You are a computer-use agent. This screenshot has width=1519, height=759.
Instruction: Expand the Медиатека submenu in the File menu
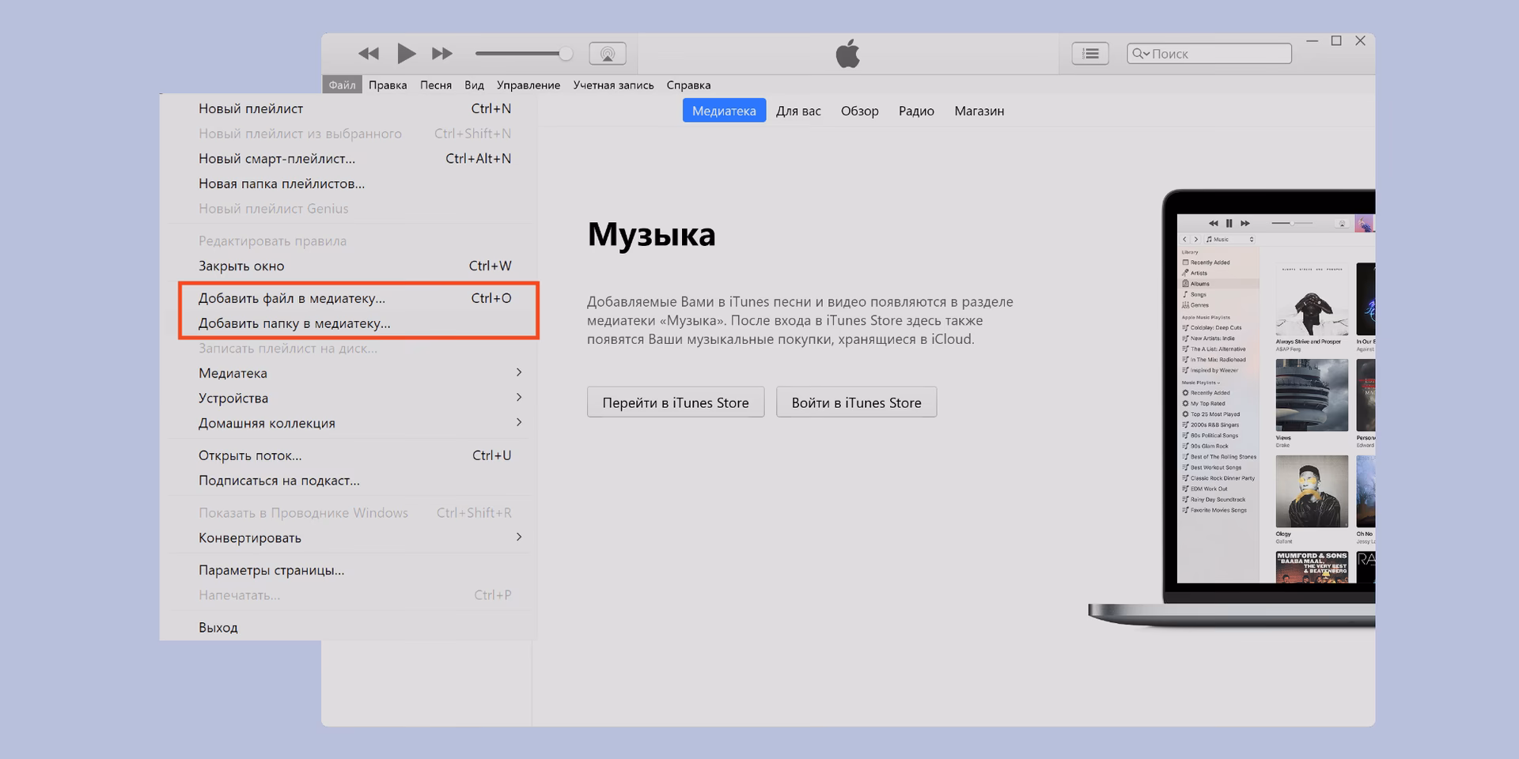[231, 372]
